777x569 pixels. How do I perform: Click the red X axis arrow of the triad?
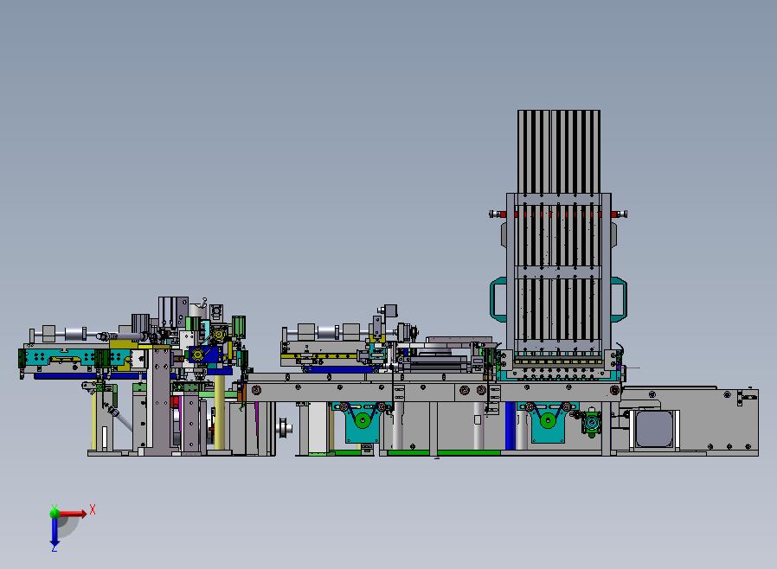pos(72,514)
